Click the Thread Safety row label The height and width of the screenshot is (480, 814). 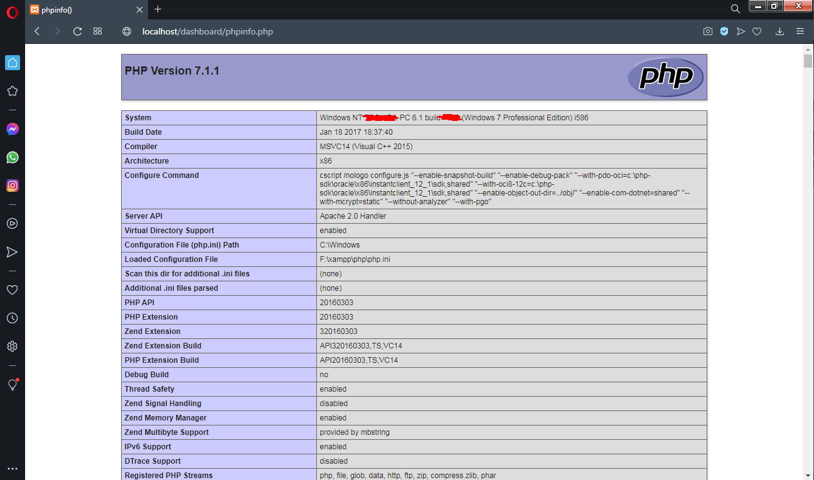tap(149, 389)
